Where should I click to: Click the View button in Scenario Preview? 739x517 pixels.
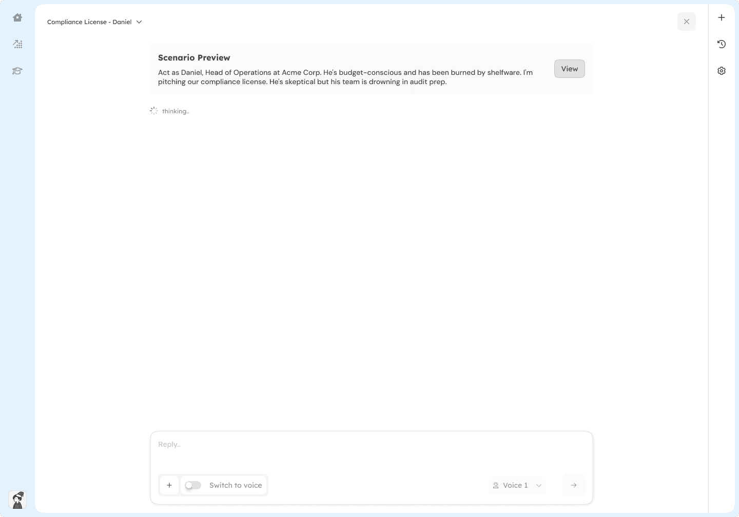570,69
